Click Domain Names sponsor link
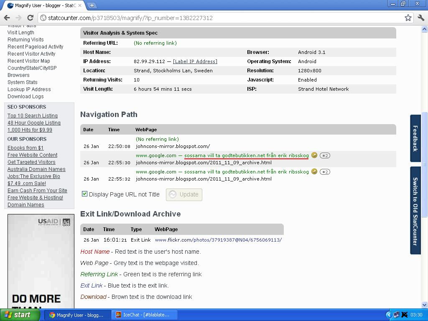 (26, 204)
